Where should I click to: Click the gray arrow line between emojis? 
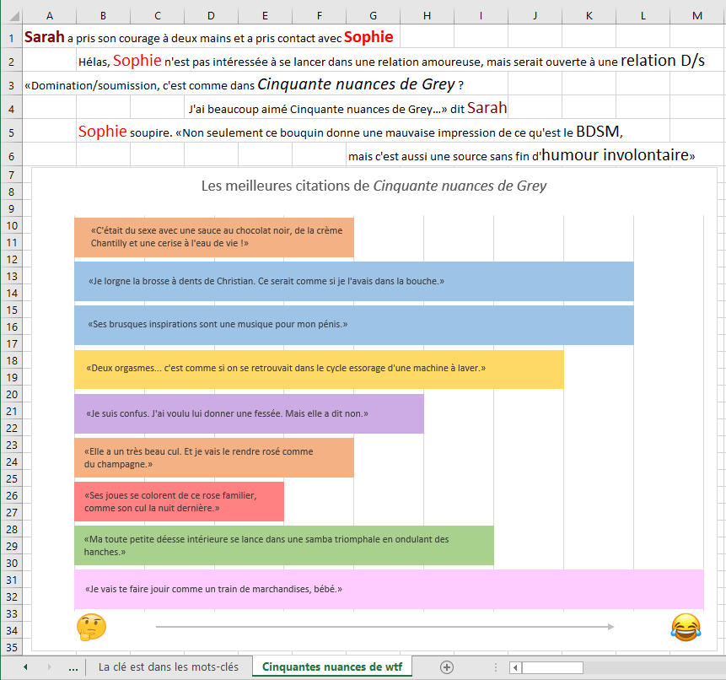point(385,627)
